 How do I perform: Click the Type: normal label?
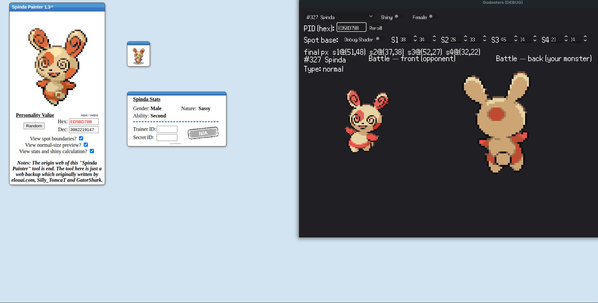324,69
